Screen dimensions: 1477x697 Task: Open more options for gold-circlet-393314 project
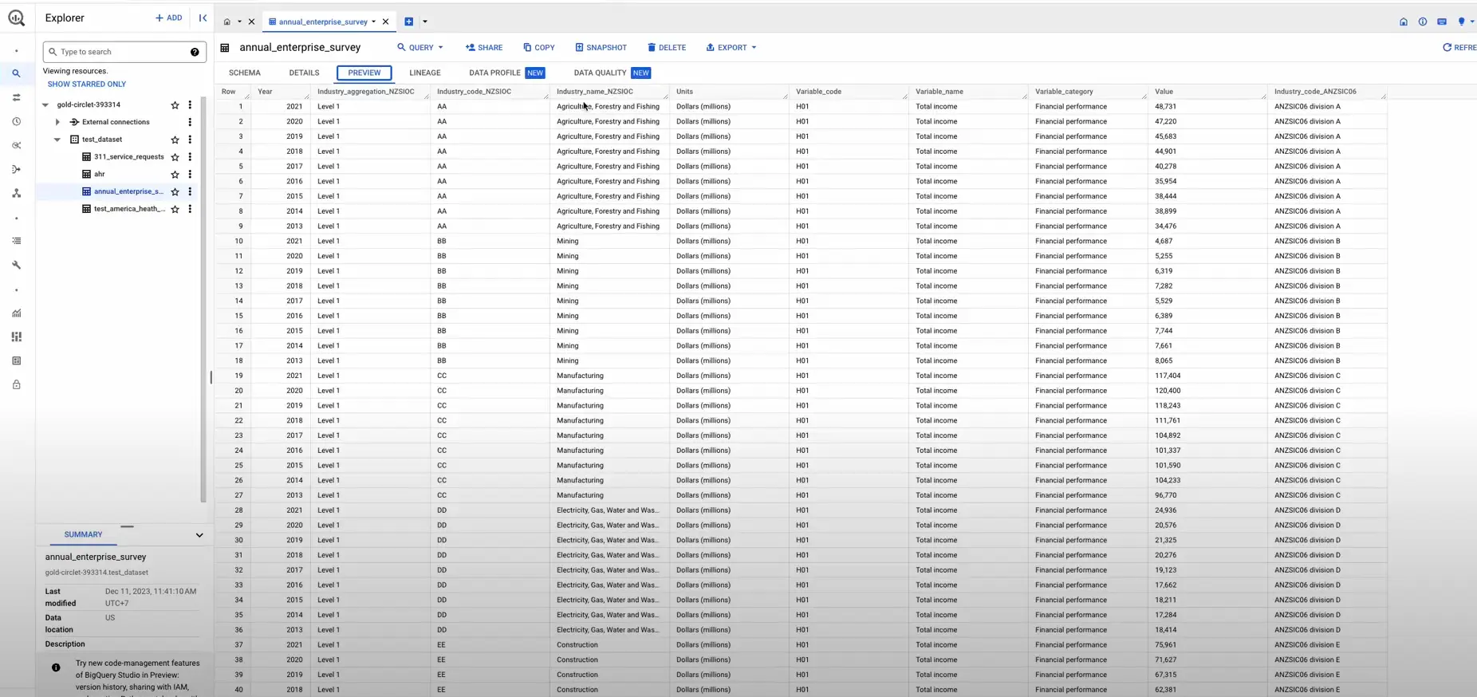point(190,104)
